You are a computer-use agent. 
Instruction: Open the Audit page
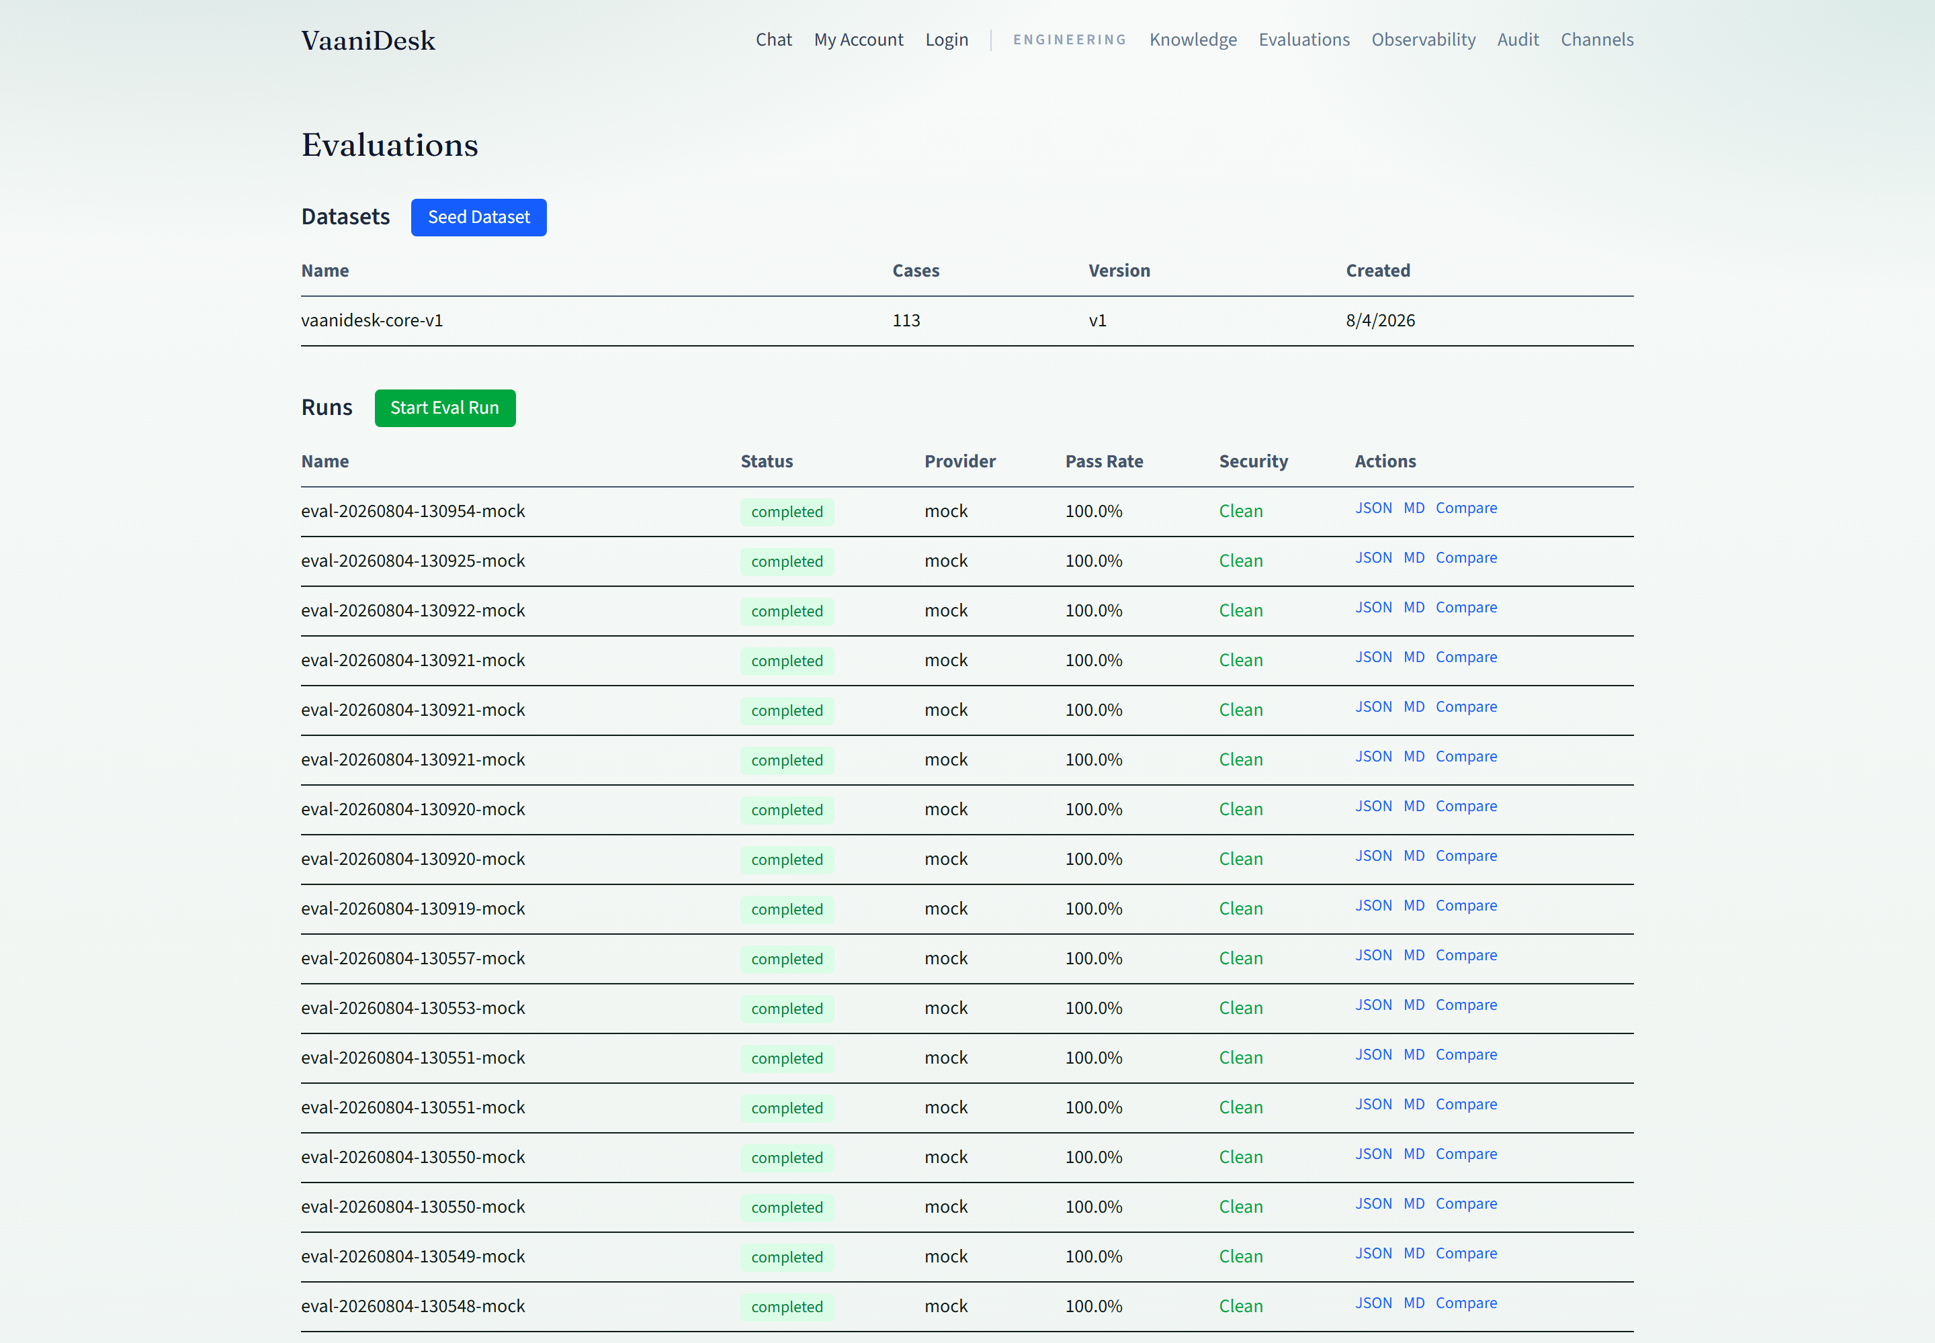[1517, 40]
